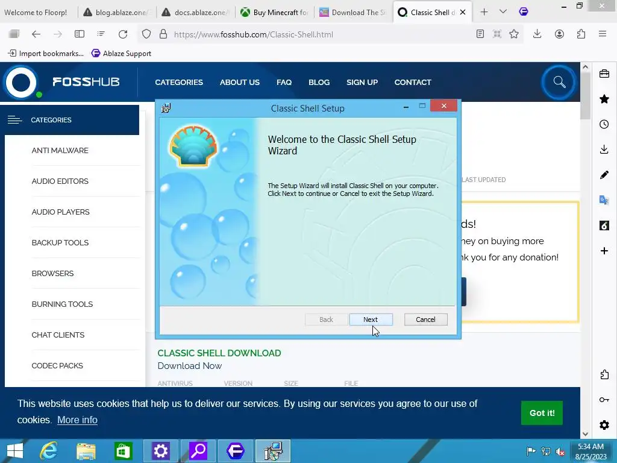Viewport: 617px width, 463px height.
Task: Open the More info cookies link
Action: (77, 420)
